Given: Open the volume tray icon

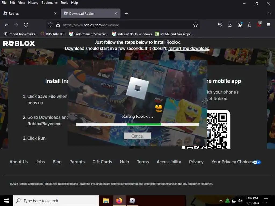Looking at the screenshot, I should [240, 201].
